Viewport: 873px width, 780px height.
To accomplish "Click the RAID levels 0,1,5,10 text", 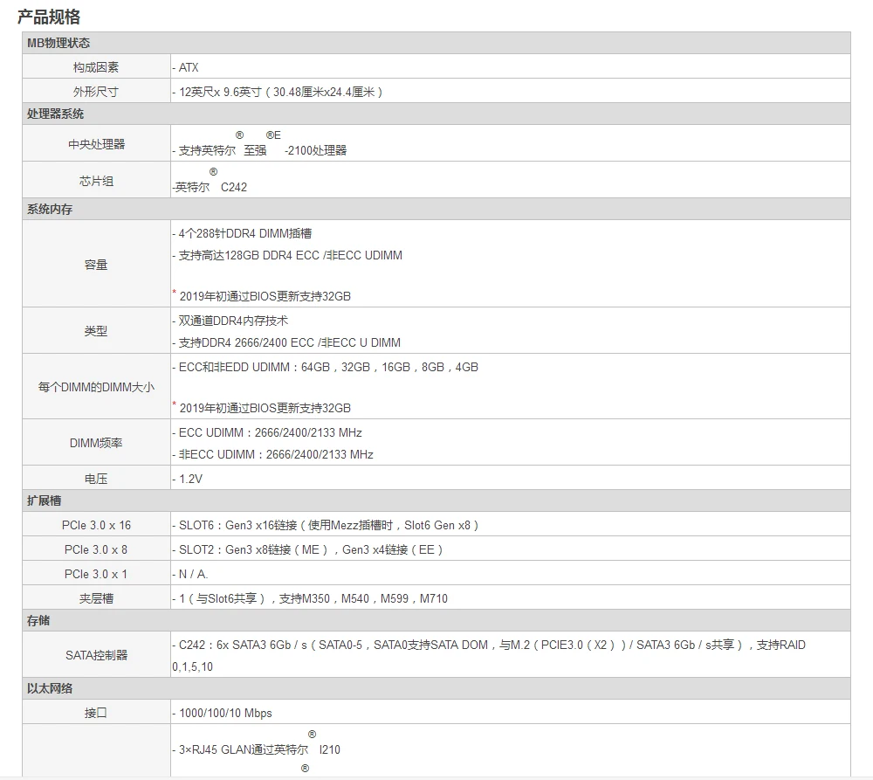I will [x=192, y=666].
